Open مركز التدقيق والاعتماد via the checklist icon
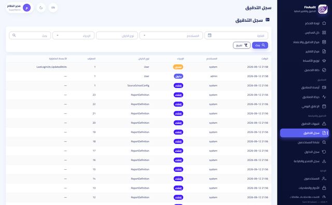The width and height of the screenshot is (332, 205). tap(324, 42)
